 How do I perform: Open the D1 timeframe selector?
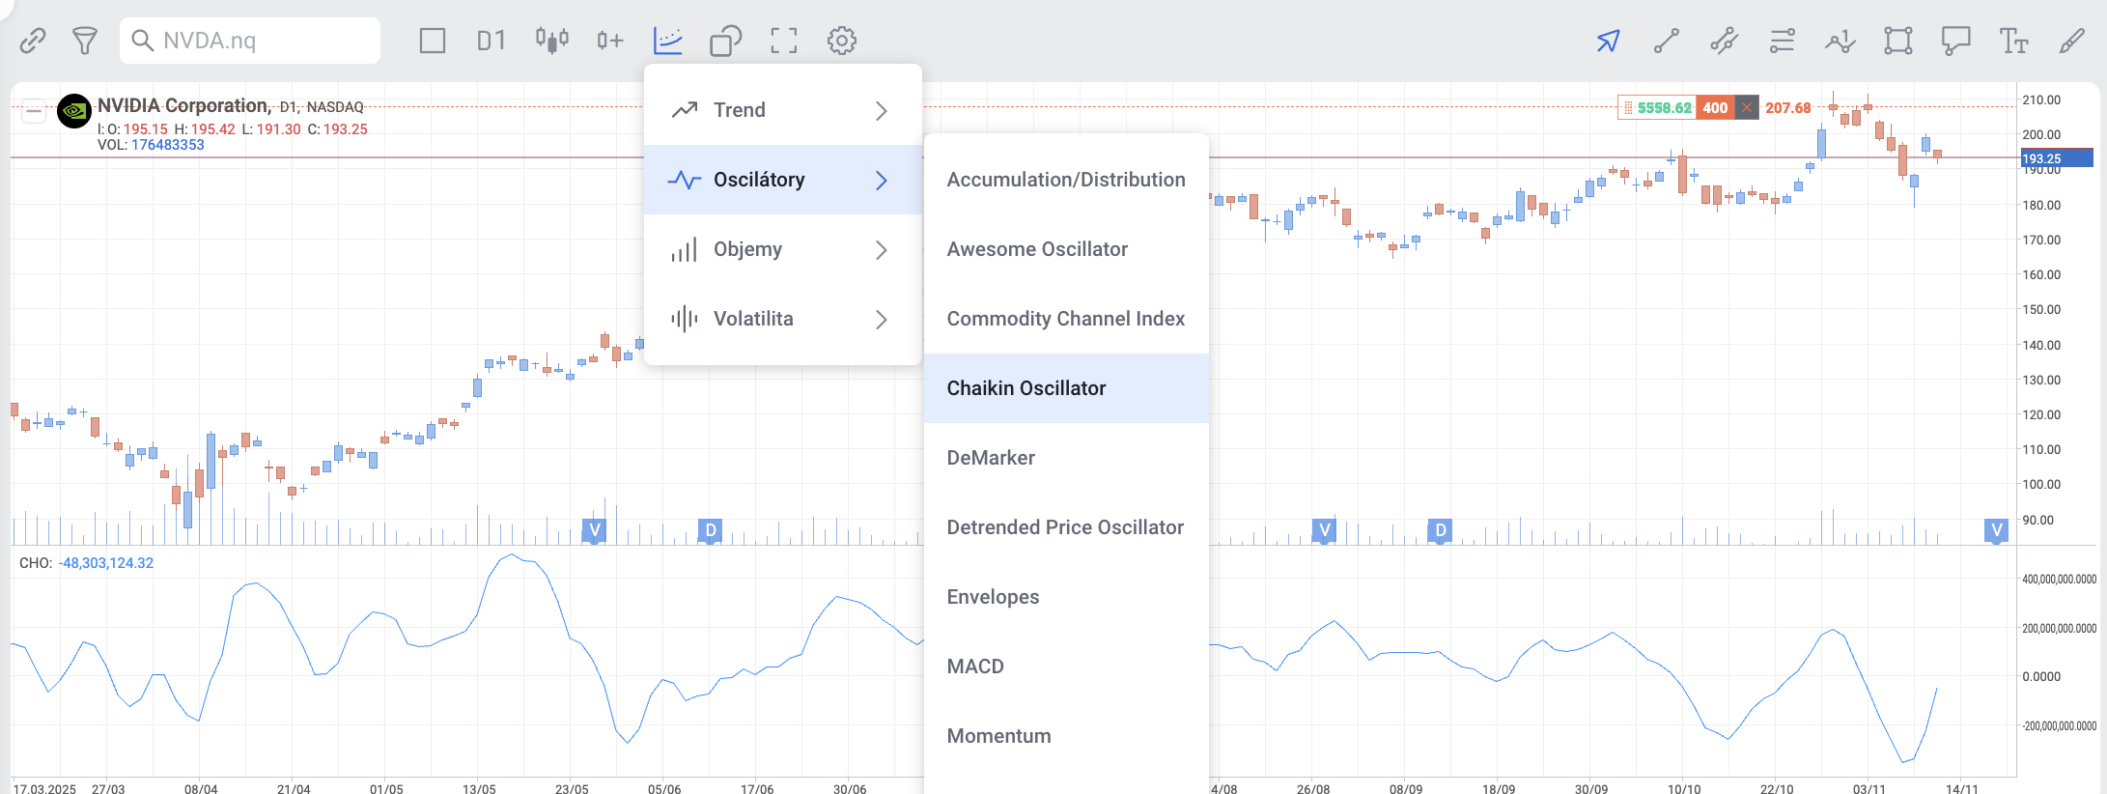click(x=491, y=41)
